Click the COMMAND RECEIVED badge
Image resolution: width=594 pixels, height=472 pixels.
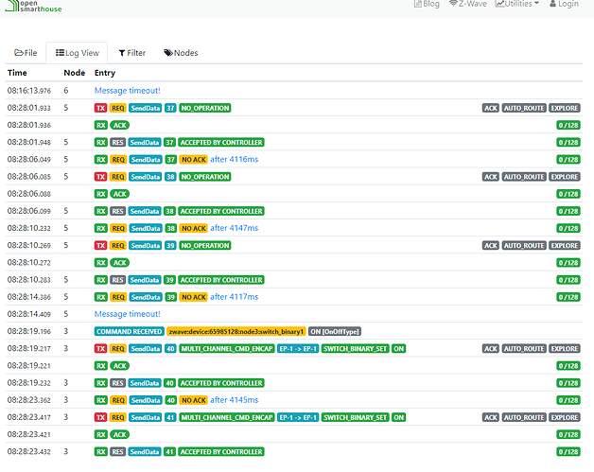(130, 331)
